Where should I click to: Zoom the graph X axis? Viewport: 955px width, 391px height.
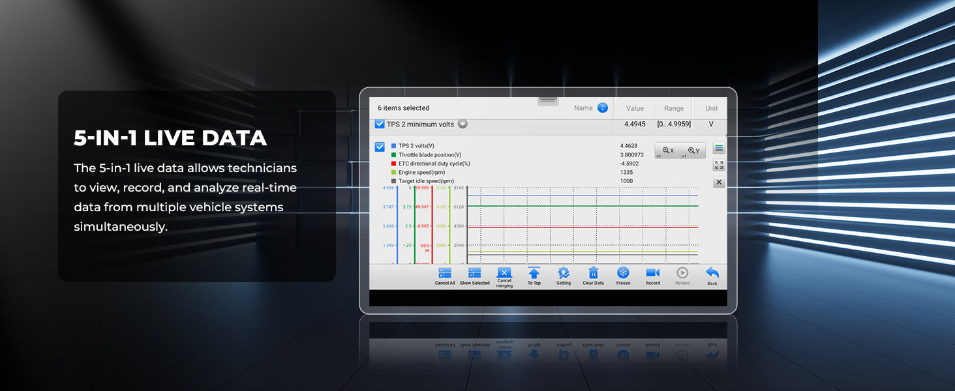pos(667,151)
